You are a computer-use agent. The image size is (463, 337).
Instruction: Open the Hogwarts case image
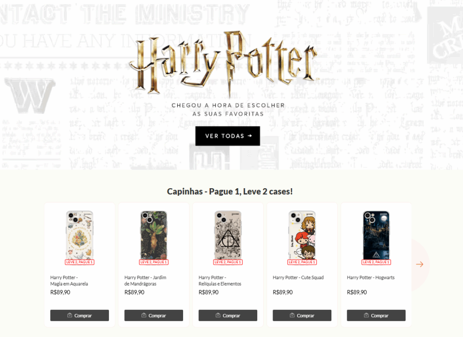(376, 235)
